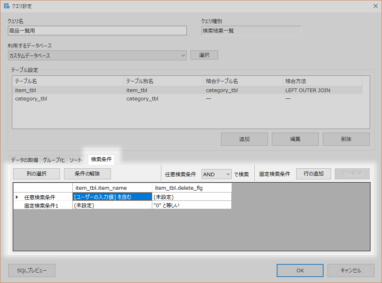Click the 行の削除 button
The height and width of the screenshot is (283, 382).
coord(352,174)
